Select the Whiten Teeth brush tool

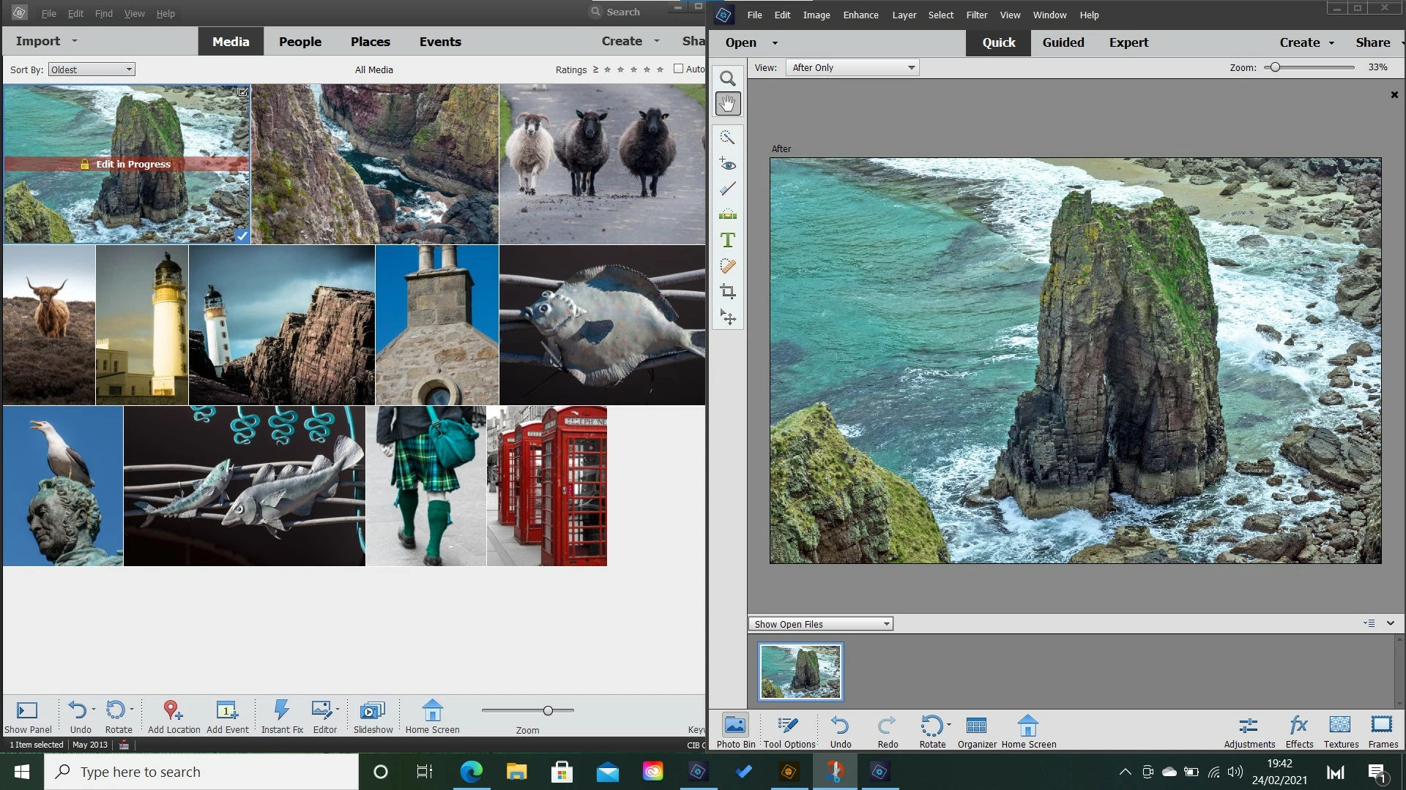727,189
